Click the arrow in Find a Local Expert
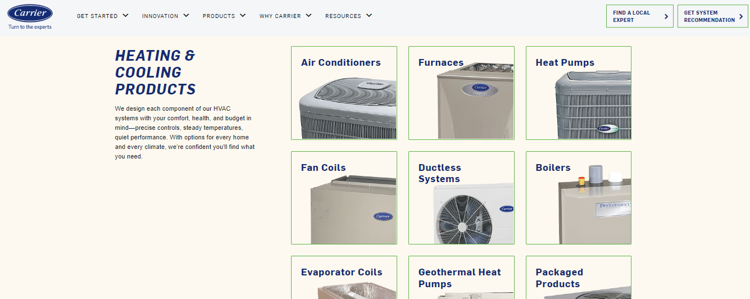Viewport: 750px width, 299px height. click(666, 16)
